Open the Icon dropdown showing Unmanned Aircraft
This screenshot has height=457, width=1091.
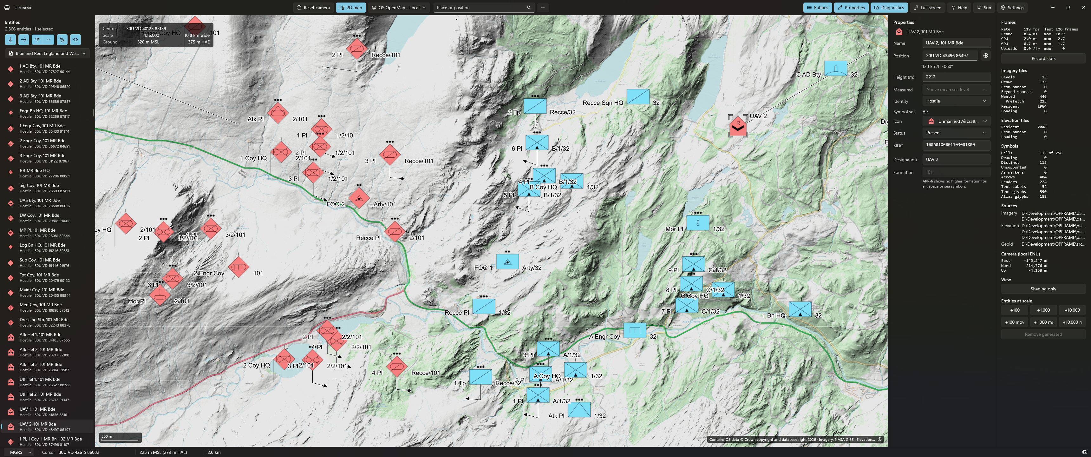956,121
